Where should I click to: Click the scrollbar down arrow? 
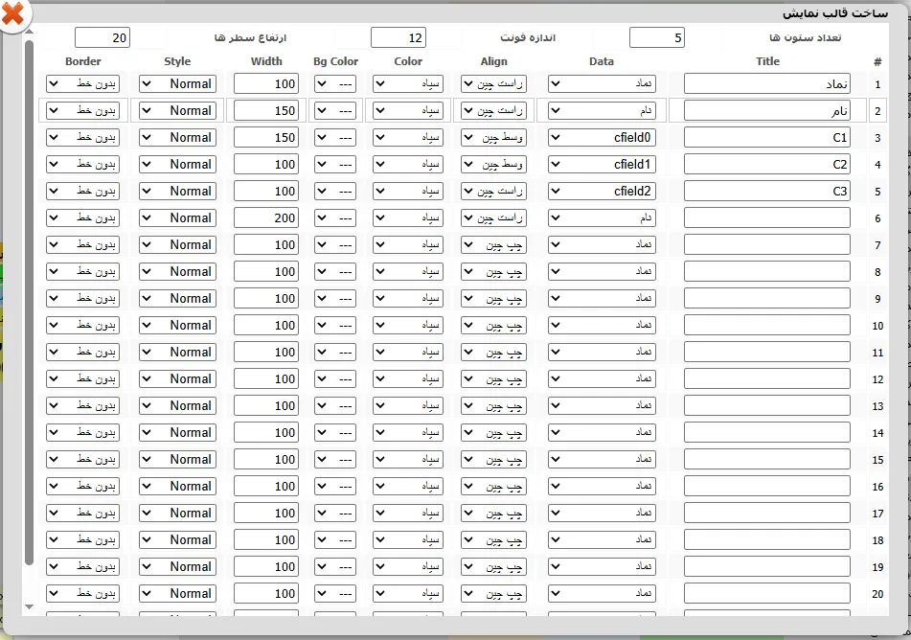pos(29,606)
